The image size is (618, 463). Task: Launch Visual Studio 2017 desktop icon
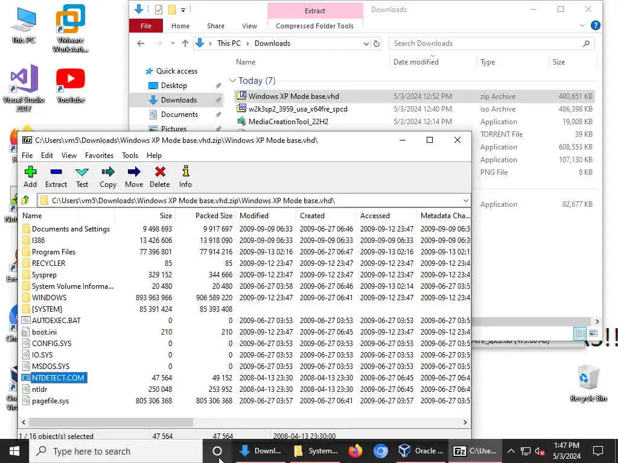[x=24, y=87]
